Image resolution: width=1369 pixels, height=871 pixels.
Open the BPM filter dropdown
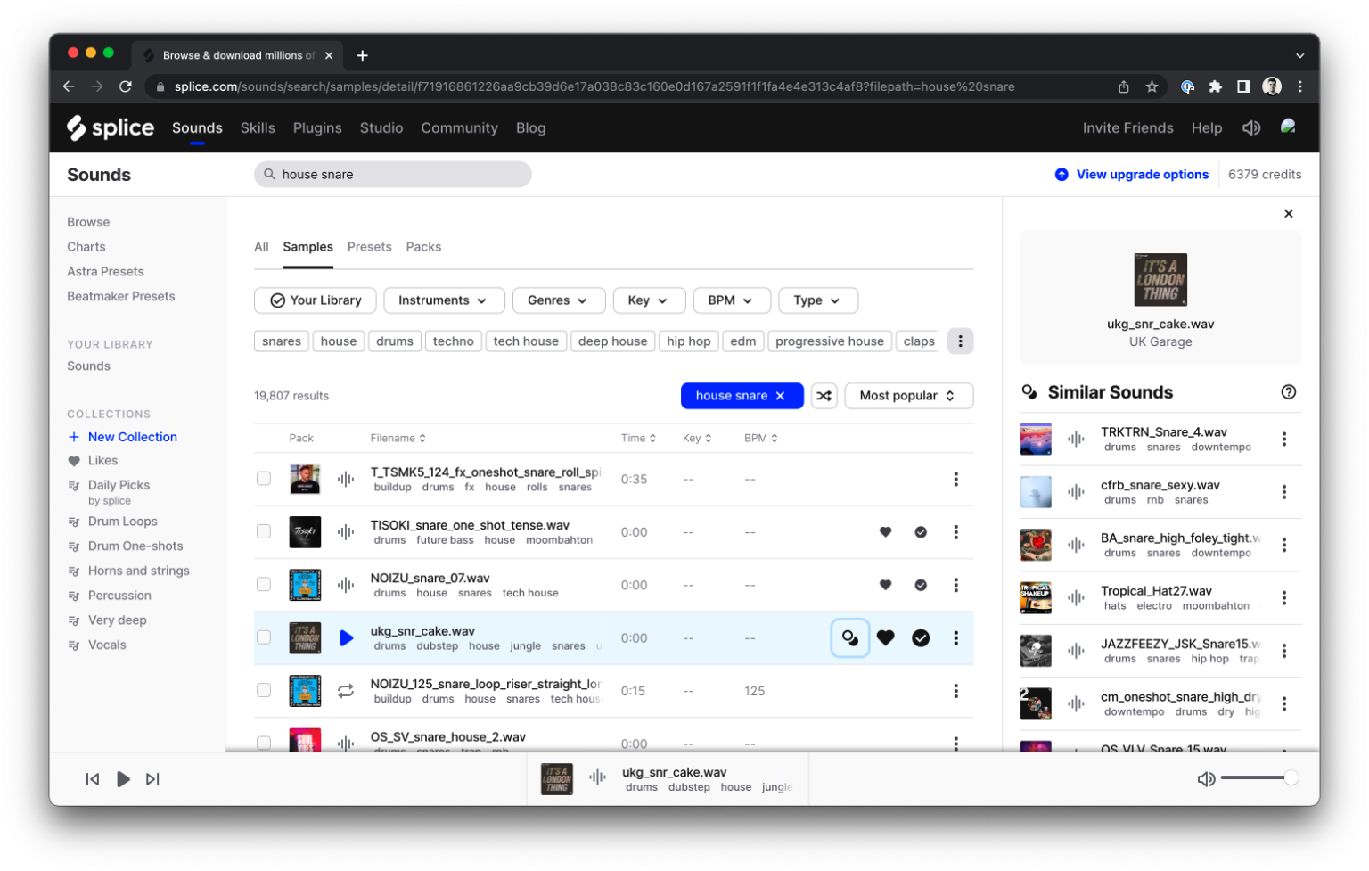tap(731, 300)
